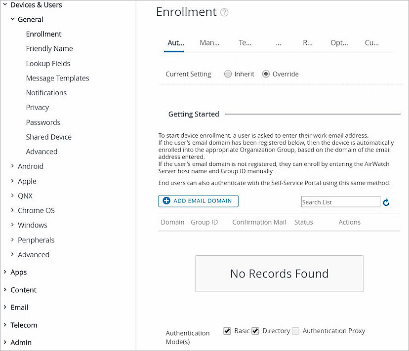This screenshot has height=351, width=409.
Task: Enable the Authentication Proxy checkbox
Action: point(295,331)
